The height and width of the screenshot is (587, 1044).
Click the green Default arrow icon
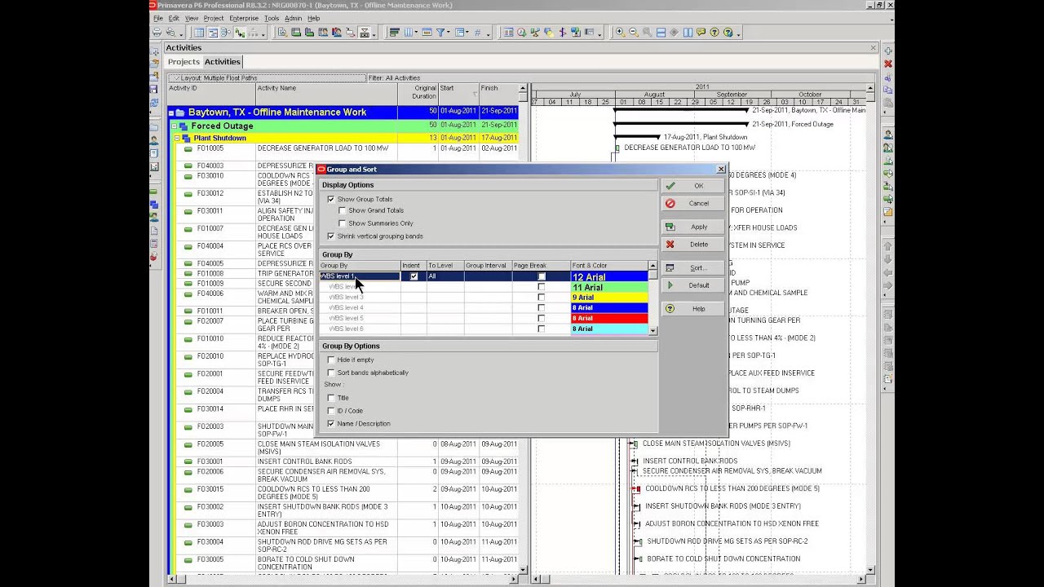[670, 285]
